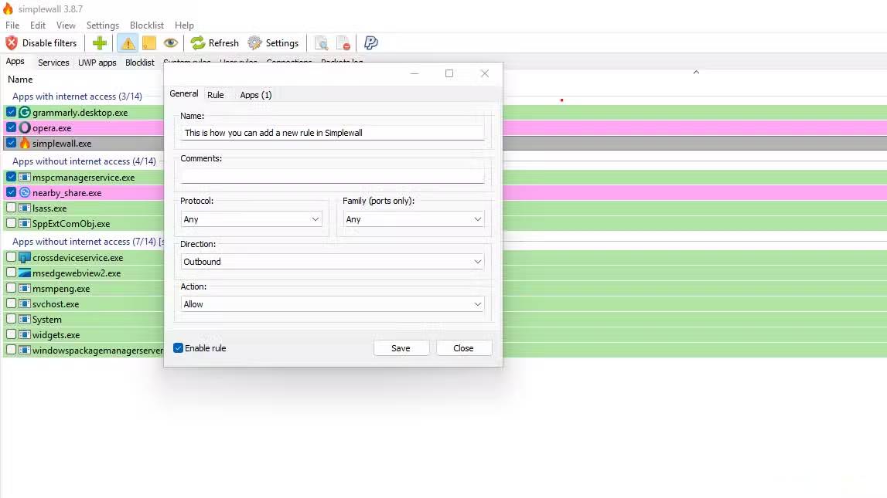Click the nearby_share.exe app icon

24,192
